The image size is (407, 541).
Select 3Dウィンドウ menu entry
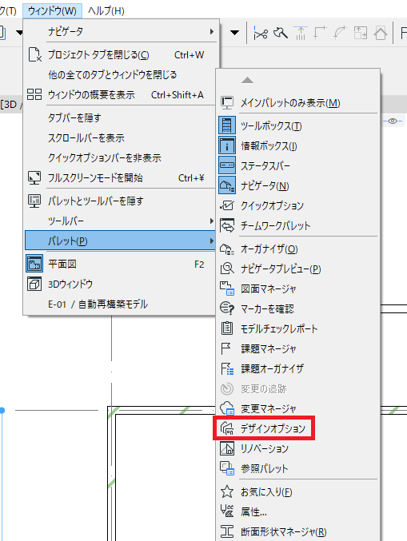(121, 284)
